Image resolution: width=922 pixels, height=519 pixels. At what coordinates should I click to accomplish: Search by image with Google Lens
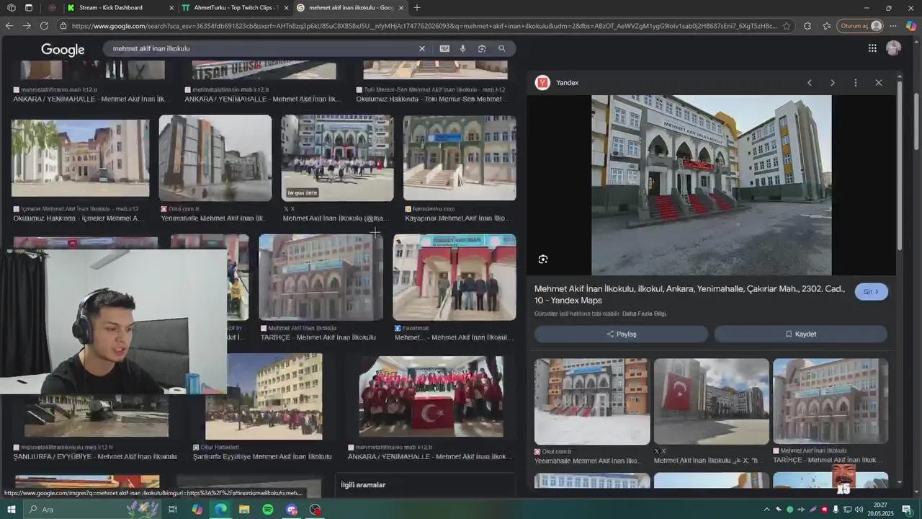(482, 48)
